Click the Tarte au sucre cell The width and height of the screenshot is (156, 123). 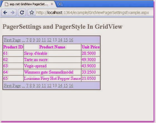tap(52, 60)
